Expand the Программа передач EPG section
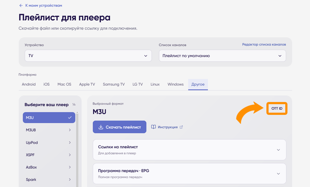The image size is (310, 187). tap(189, 174)
